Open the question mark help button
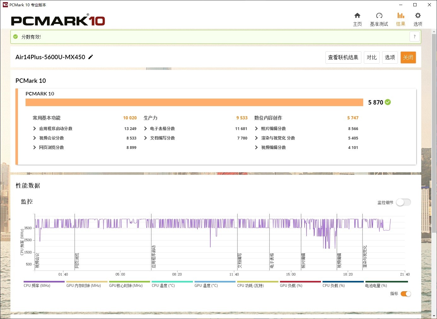437x319 pixels. point(415,37)
